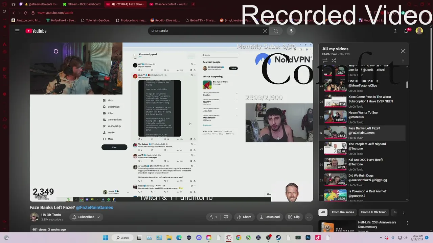Download the current video
Screen dimensions: 433x243
click(x=270, y=217)
